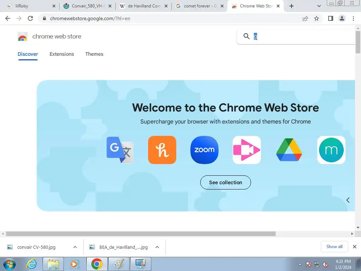Viewport: 361px width, 271px height.
Task: Click the padlock site info icon
Action: coord(44,18)
